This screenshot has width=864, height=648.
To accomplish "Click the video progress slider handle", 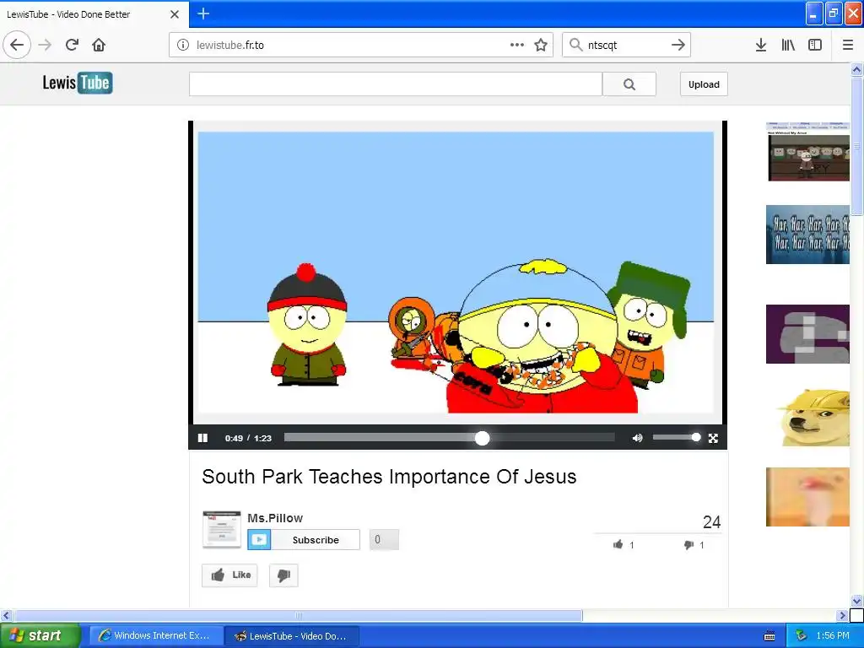I will [x=482, y=438].
